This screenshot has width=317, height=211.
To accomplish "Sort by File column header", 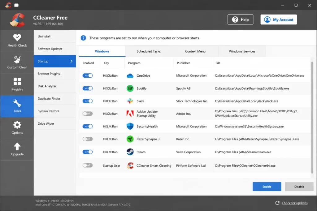I will tap(261, 63).
